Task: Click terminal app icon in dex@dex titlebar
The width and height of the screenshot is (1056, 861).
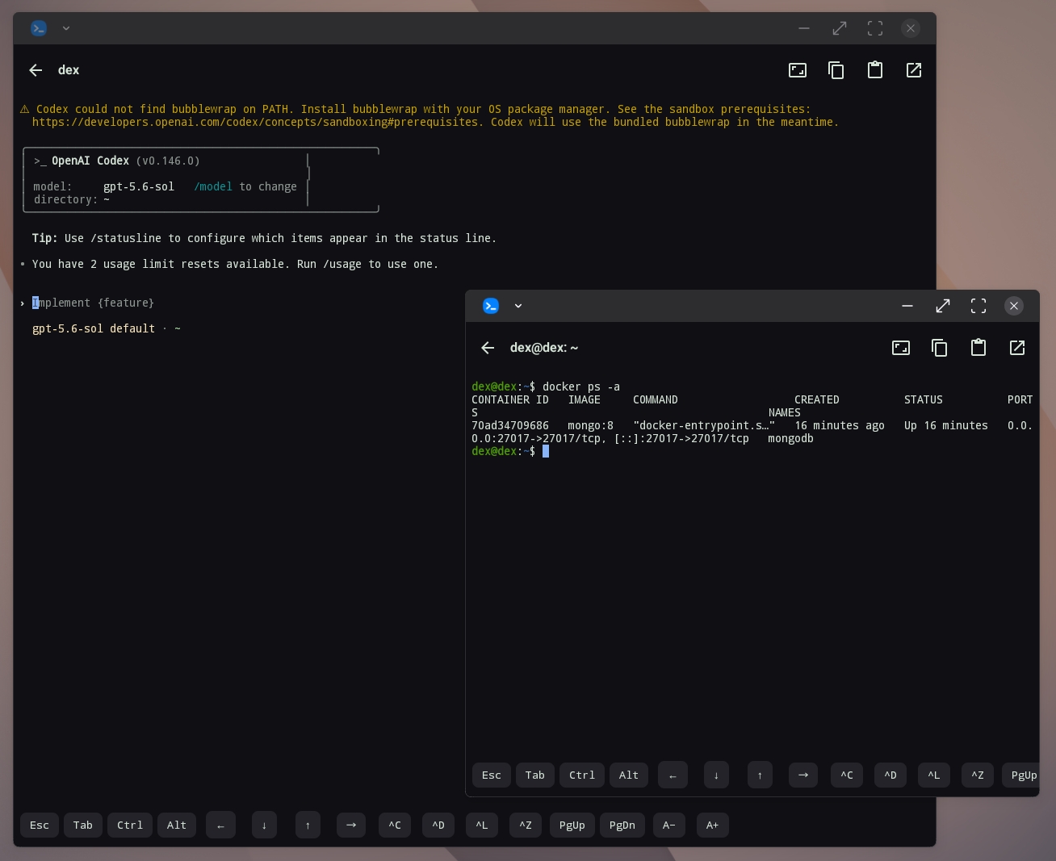Action: click(491, 306)
